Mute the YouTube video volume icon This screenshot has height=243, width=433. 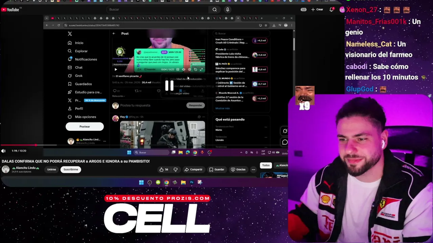(x=3, y=151)
